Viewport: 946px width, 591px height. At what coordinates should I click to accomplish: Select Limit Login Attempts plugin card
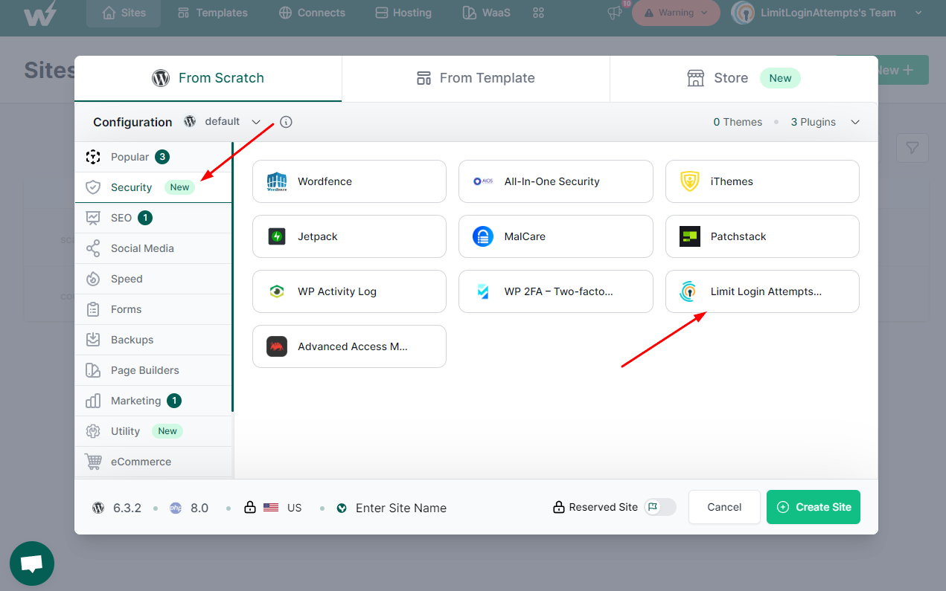pyautogui.click(x=762, y=291)
